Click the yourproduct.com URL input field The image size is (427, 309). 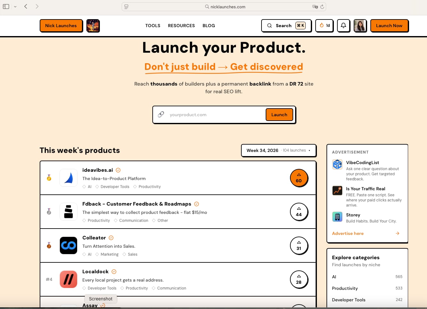(x=216, y=115)
